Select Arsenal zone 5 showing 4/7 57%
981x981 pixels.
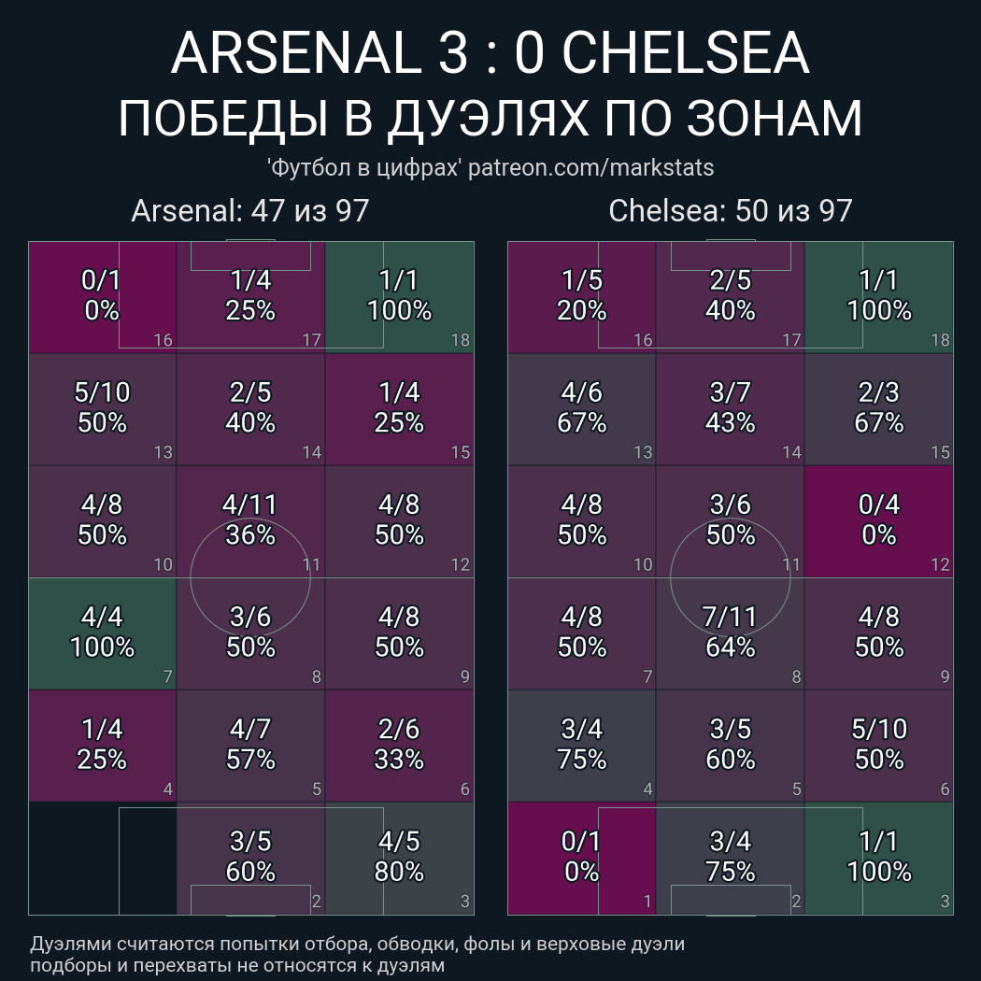click(251, 746)
